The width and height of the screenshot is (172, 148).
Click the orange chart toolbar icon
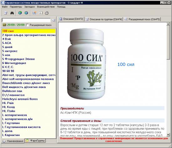[34, 13]
